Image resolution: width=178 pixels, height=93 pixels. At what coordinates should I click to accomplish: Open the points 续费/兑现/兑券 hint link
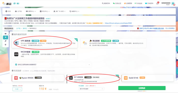159,28
